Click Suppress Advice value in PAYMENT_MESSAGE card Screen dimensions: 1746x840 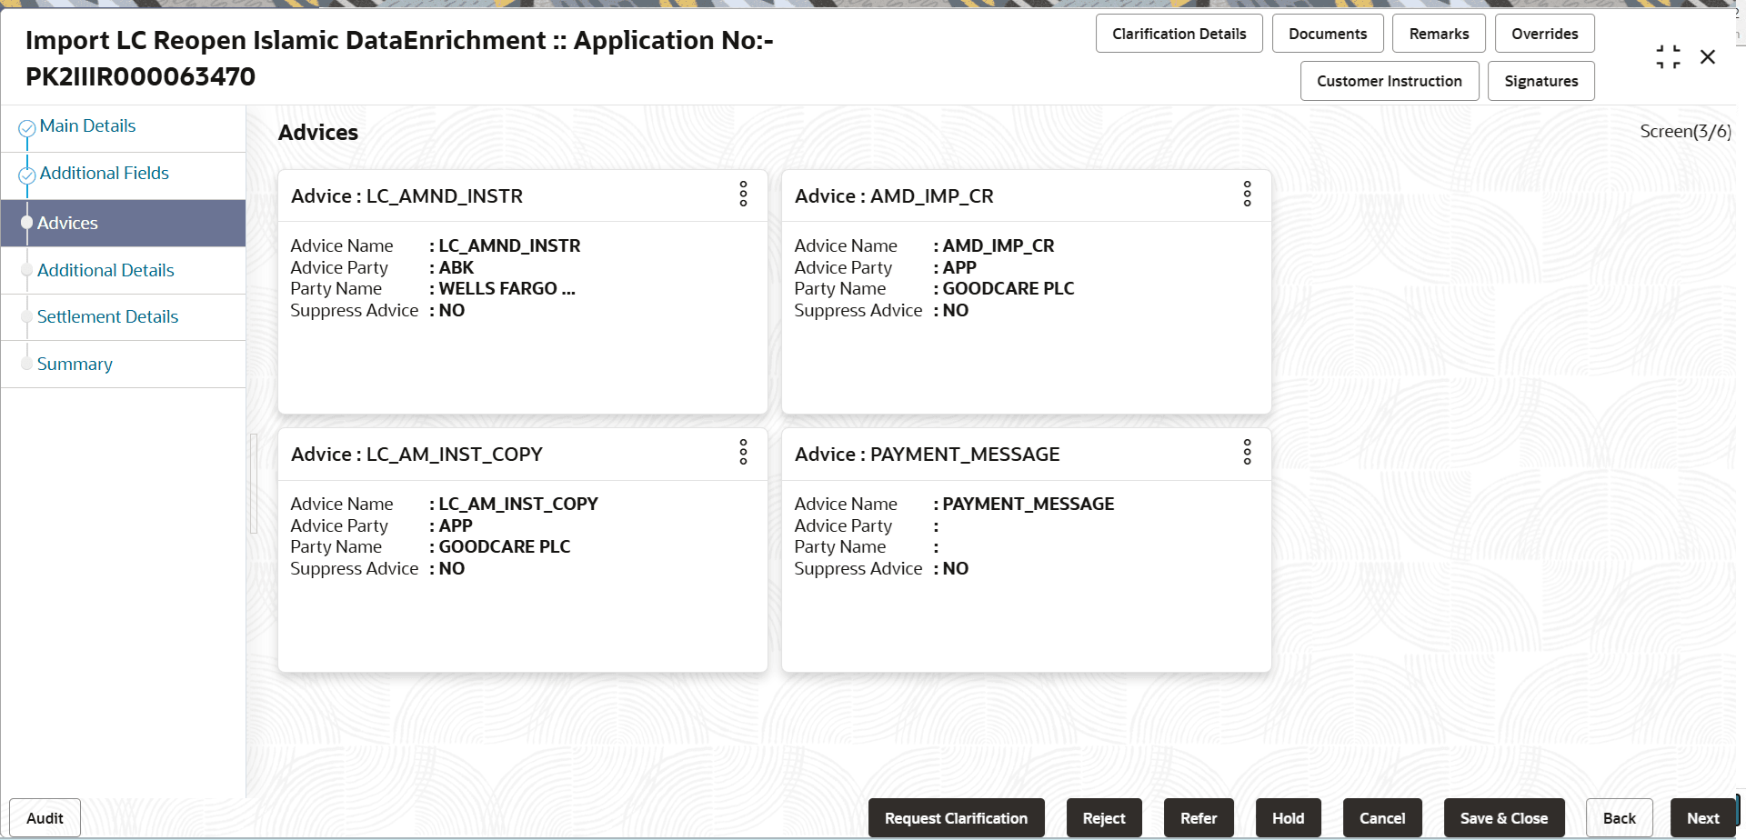[956, 569]
